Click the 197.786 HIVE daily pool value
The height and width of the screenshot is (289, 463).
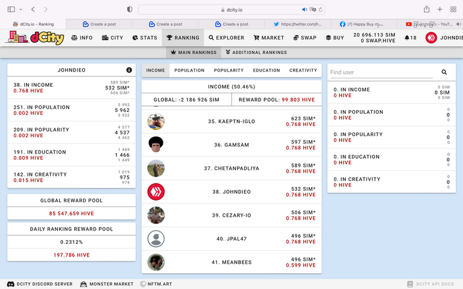tap(72, 255)
